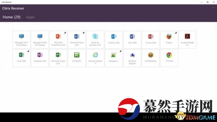The width and height of the screenshot is (217, 122).
Task: Toggle pin on Microsoft PowerPoint 2013 tile
Action: (65, 33)
